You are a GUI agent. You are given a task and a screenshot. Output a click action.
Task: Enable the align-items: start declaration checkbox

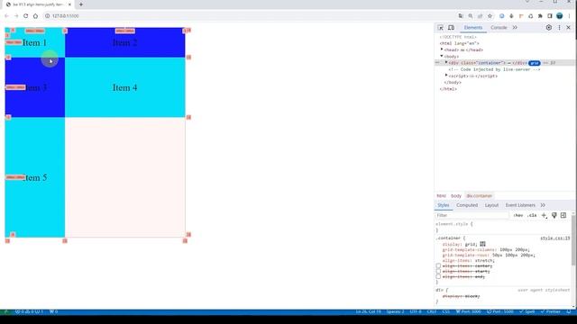[438, 271]
